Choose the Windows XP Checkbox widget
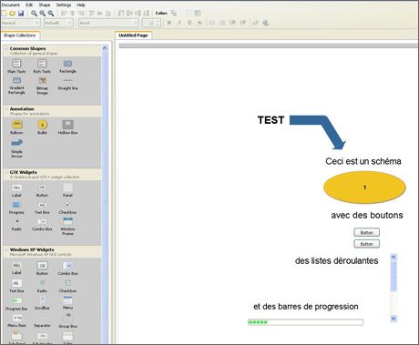This screenshot has height=345, width=419. tap(67, 286)
